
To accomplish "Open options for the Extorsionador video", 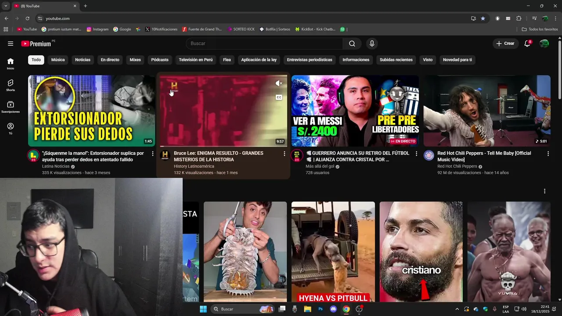I will pos(153,154).
